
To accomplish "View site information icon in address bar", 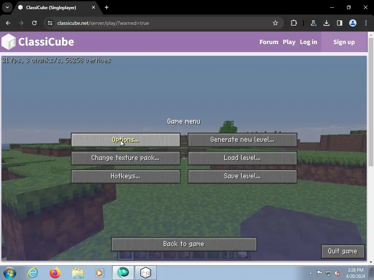I will (x=50, y=23).
